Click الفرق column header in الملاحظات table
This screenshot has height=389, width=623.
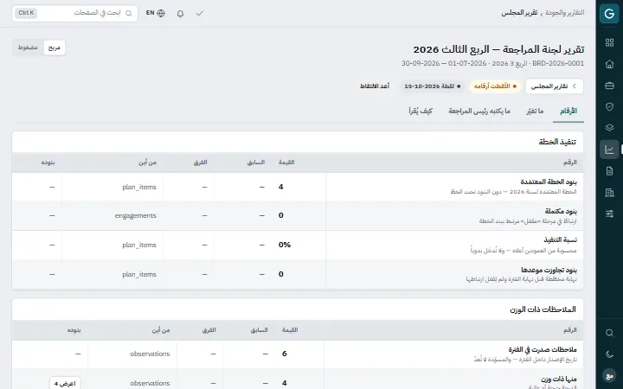209,330
